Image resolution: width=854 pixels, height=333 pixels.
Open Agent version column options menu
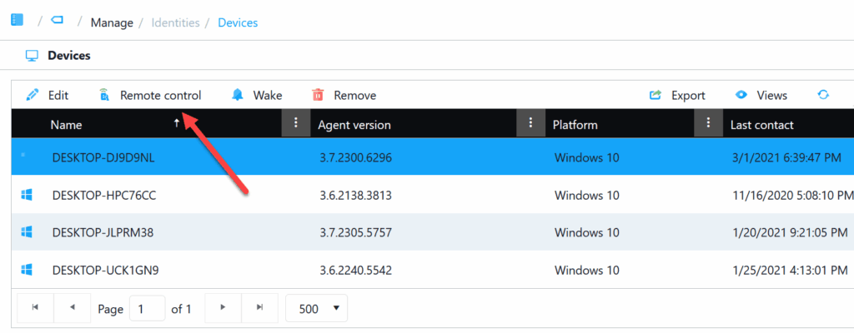tap(530, 124)
